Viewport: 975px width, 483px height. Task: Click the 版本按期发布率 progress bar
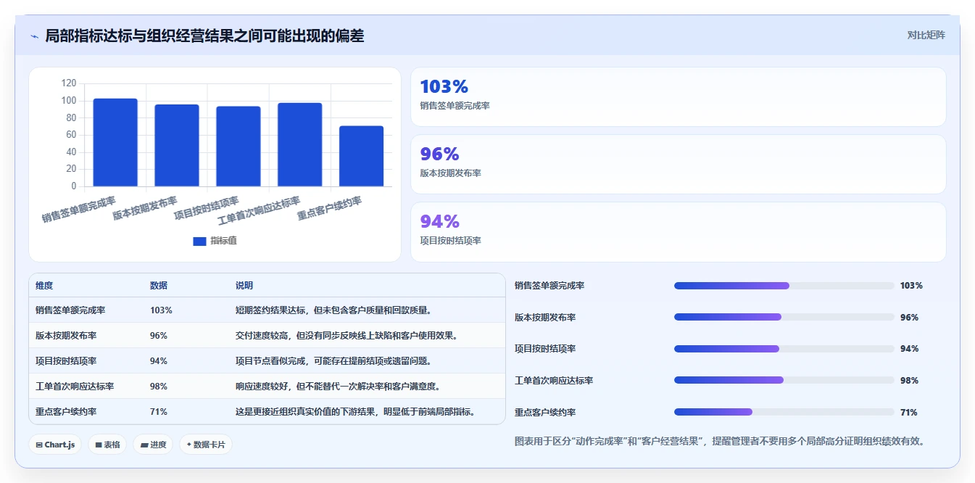(784, 317)
